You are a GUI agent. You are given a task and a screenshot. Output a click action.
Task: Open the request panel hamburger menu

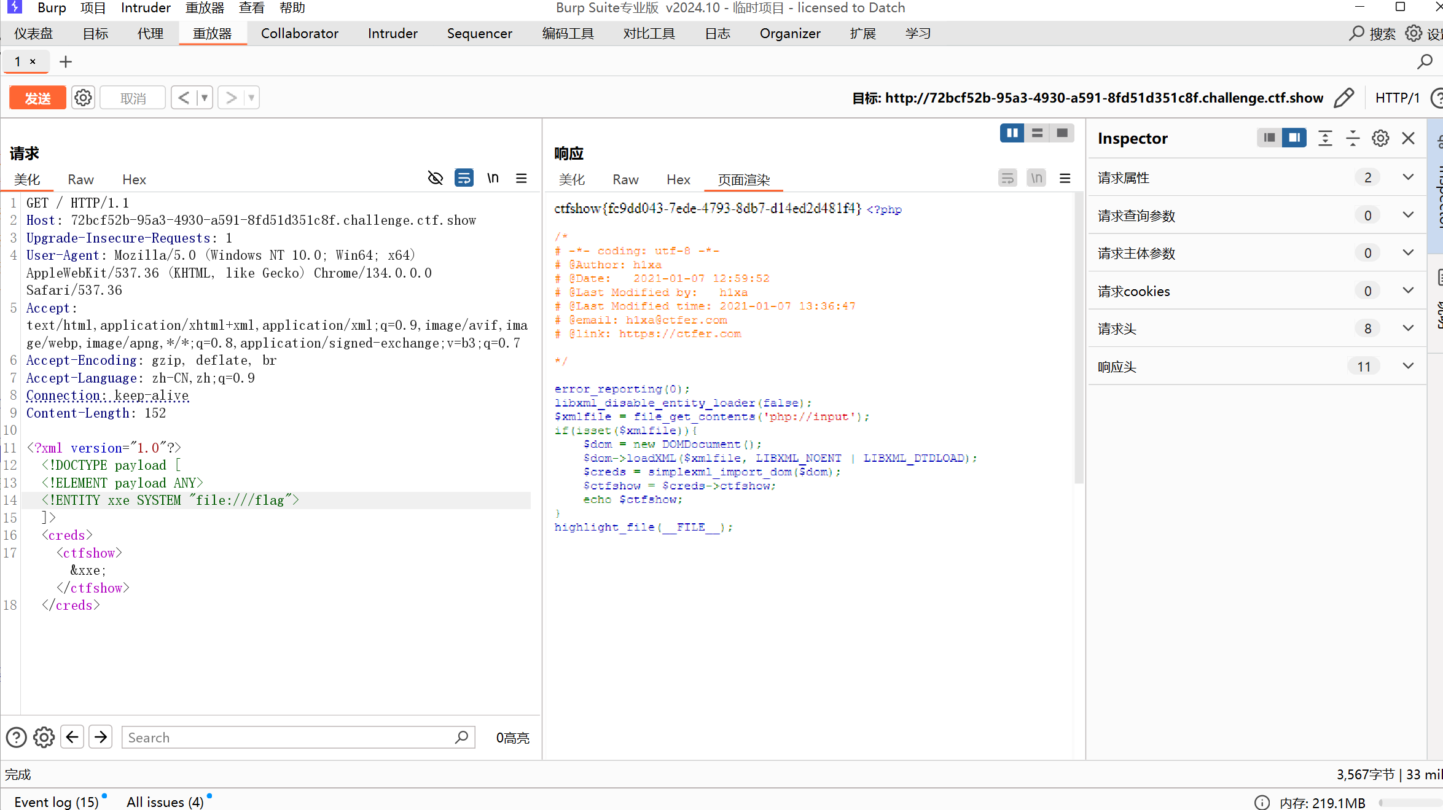[521, 178]
